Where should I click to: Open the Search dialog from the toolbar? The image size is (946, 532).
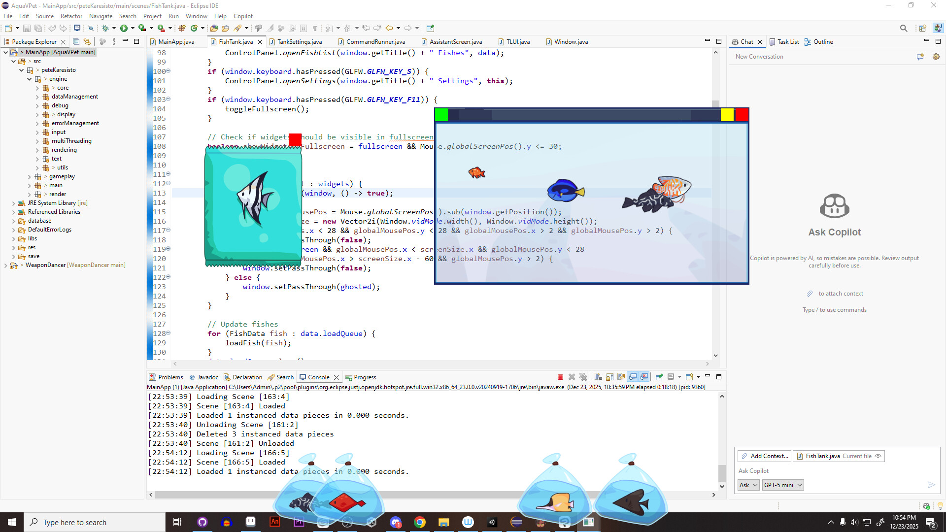click(91, 28)
